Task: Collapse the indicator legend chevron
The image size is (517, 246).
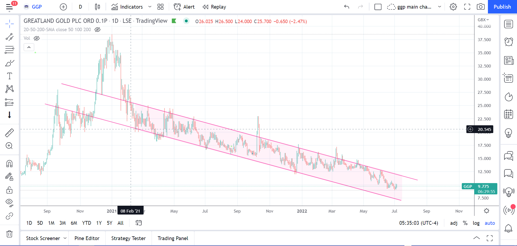Action: pyautogui.click(x=29, y=47)
